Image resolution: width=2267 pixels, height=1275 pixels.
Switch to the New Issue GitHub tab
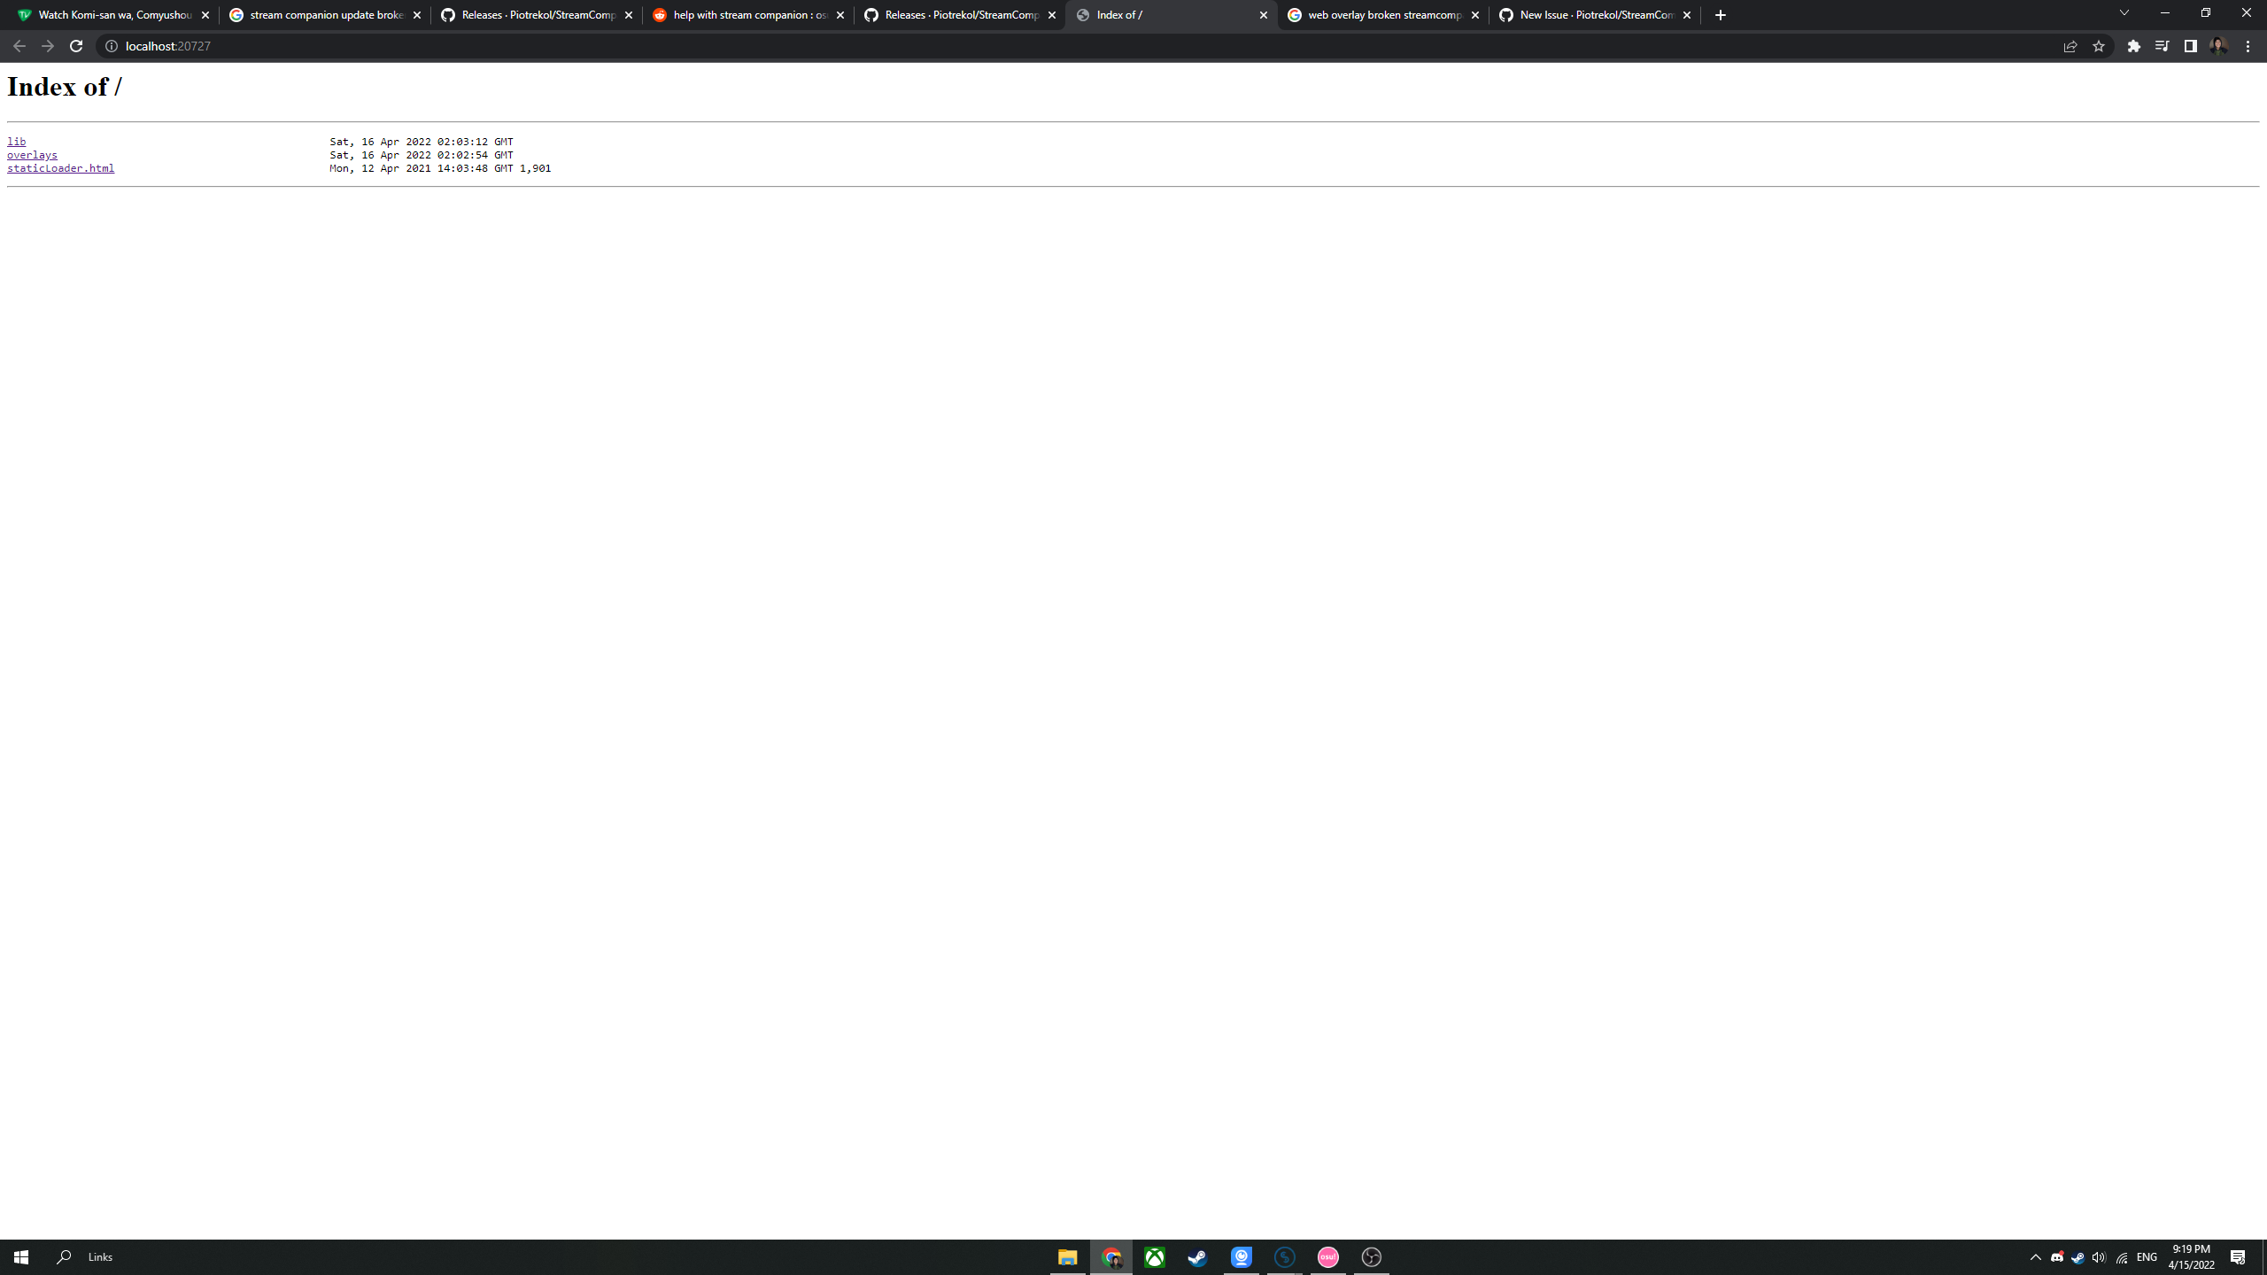click(x=1594, y=14)
